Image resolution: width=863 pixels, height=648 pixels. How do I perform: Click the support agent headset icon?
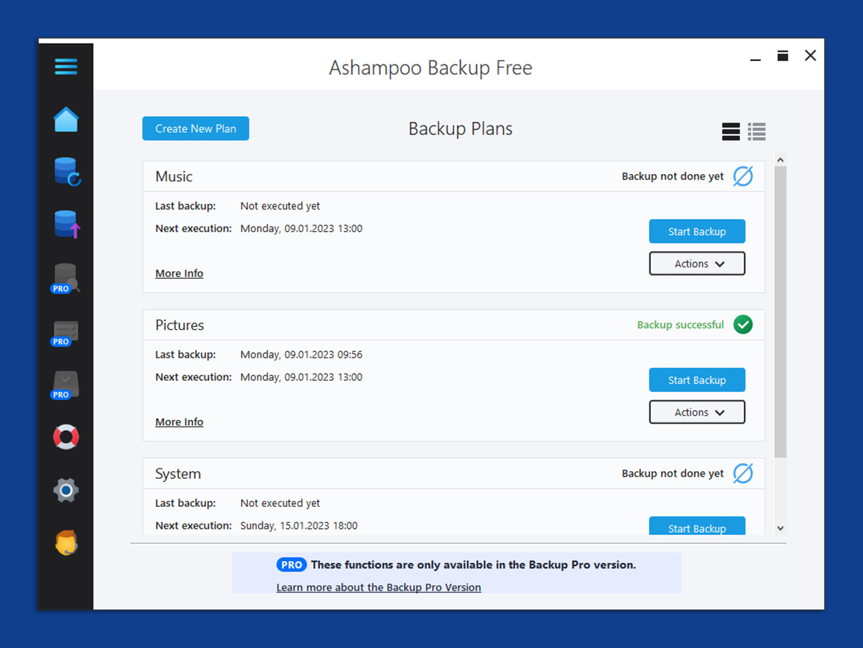(x=66, y=543)
